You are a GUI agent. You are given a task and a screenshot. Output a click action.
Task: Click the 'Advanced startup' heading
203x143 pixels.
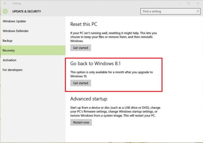89,99
